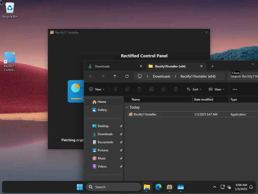Open the clock and date flyout

pos(241,187)
